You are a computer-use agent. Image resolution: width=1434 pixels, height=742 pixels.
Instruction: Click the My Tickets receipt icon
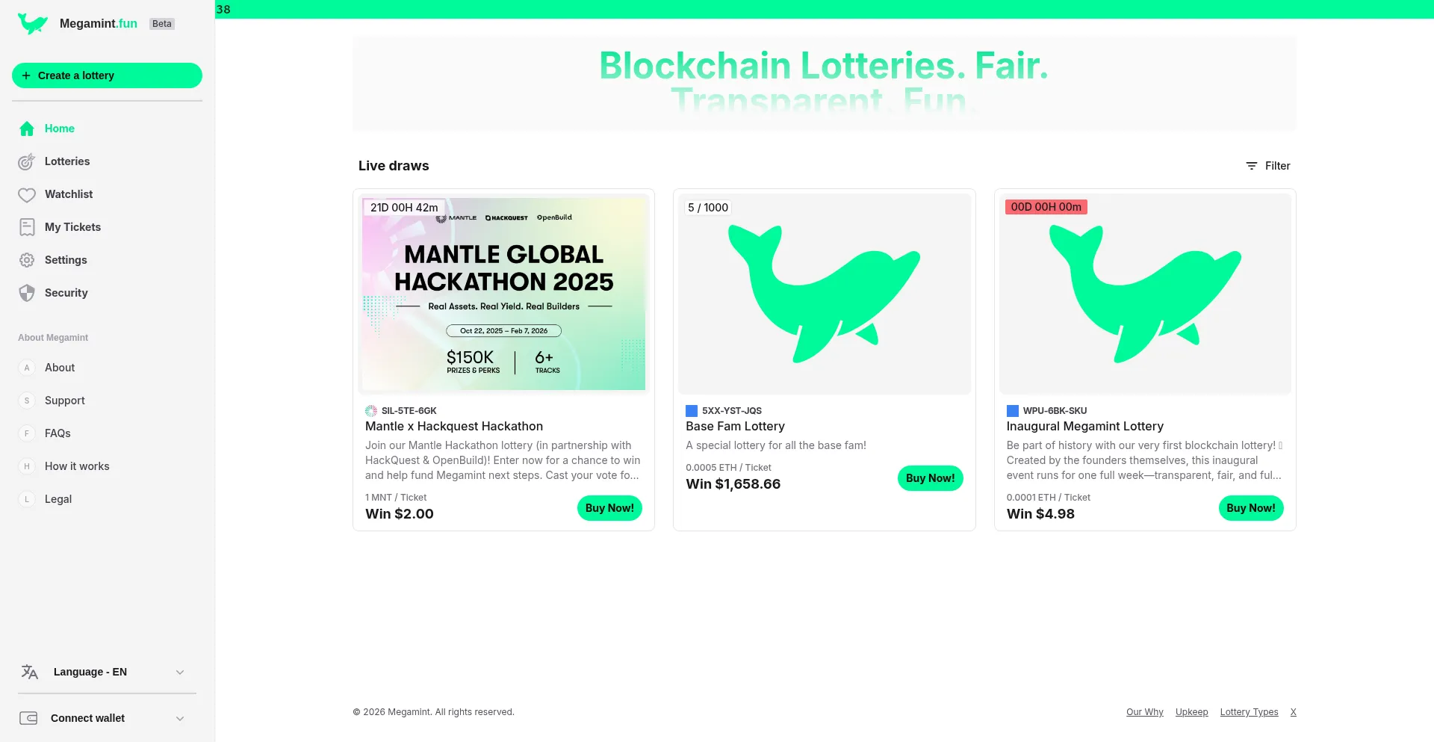(27, 227)
